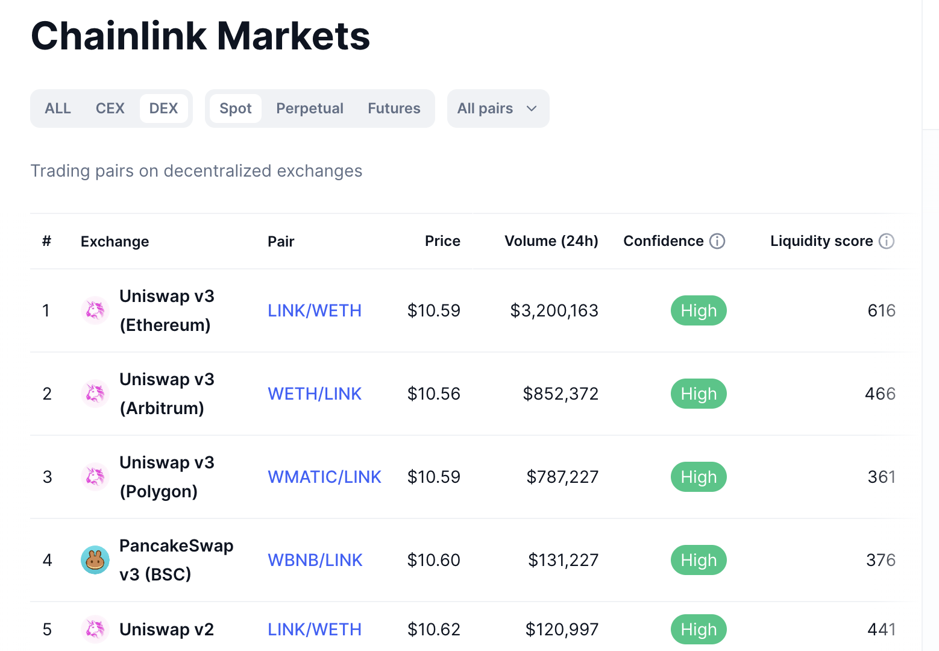
Task: Click Uniswap v3 (Ethereum) exchange name
Action: (x=167, y=310)
